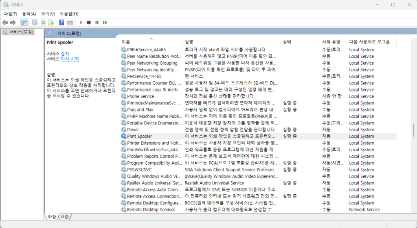Open the Help question mark icon
Viewport: 417px width, 228px height.
[62, 23]
